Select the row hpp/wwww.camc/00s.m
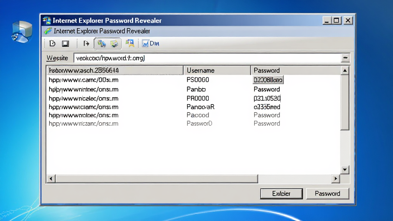This screenshot has height=221, width=393. tap(194, 80)
